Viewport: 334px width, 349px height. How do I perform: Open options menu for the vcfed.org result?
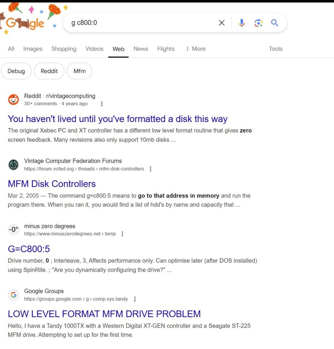coord(150,169)
